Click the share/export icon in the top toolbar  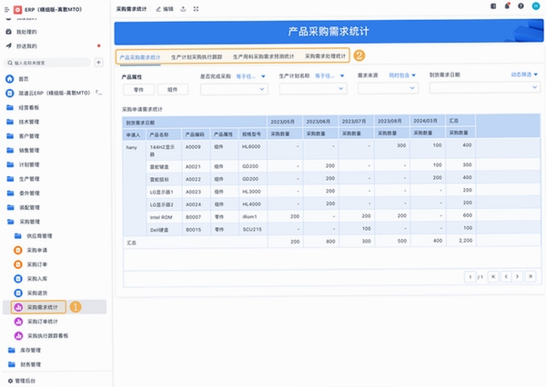click(x=183, y=9)
